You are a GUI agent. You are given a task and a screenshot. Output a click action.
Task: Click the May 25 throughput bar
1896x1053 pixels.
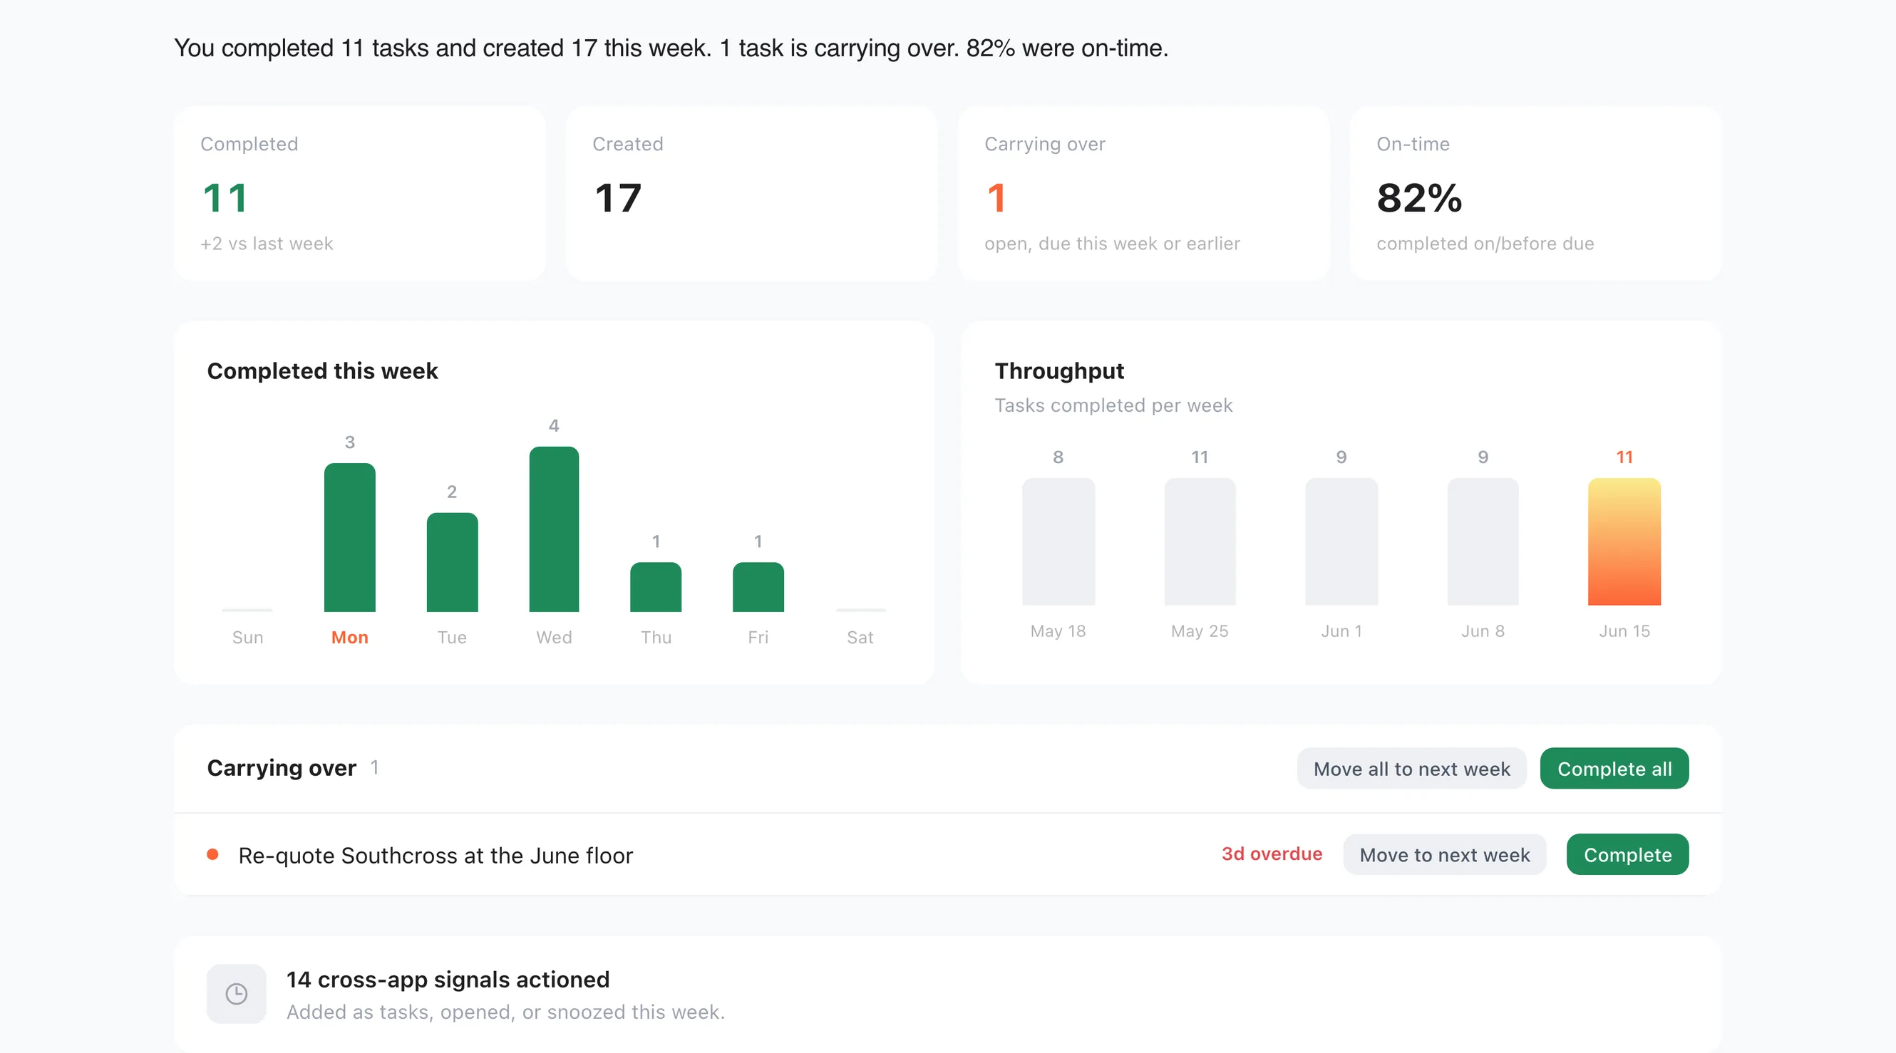(x=1200, y=541)
